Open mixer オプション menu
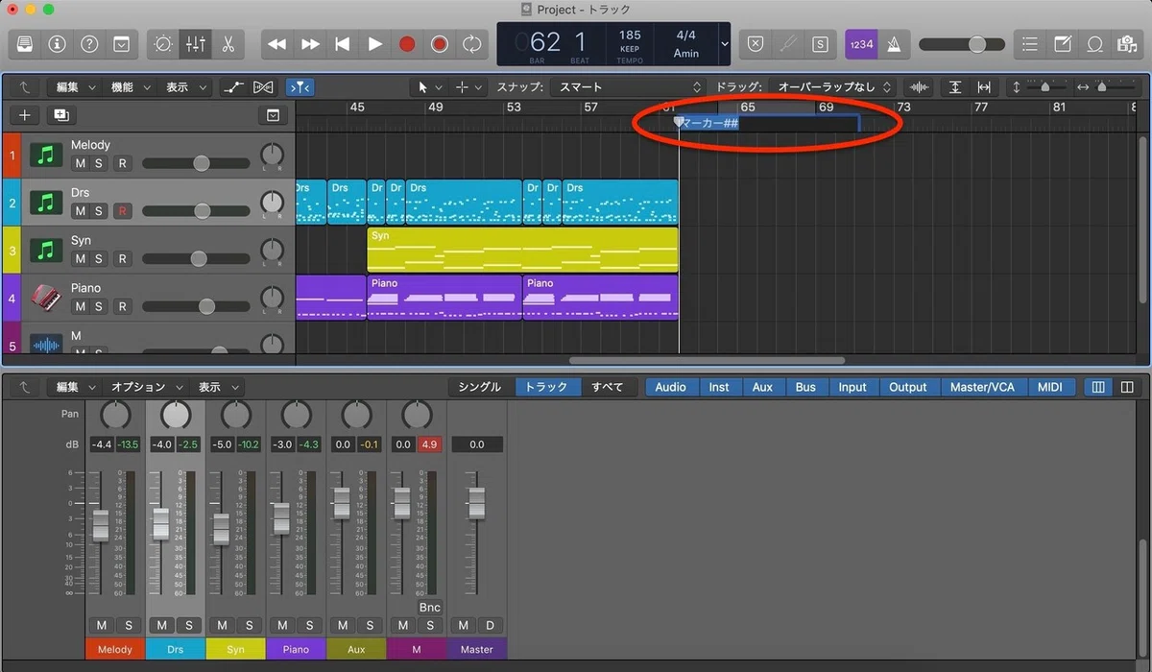The image size is (1152, 672). pyautogui.click(x=144, y=387)
